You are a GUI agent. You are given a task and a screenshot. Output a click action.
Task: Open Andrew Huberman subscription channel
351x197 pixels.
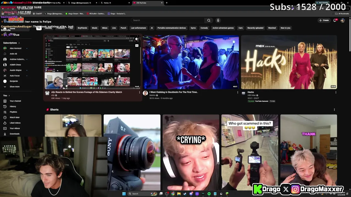pos(15,59)
